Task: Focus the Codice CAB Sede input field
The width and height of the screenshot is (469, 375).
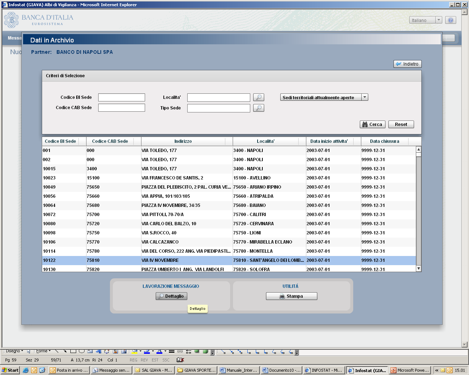Action: point(122,108)
